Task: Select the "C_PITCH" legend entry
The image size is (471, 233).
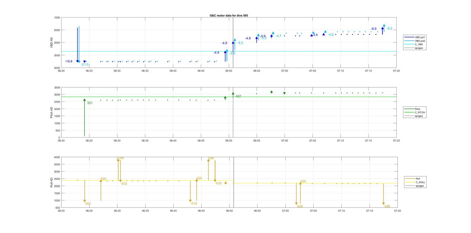Action: 415,112
